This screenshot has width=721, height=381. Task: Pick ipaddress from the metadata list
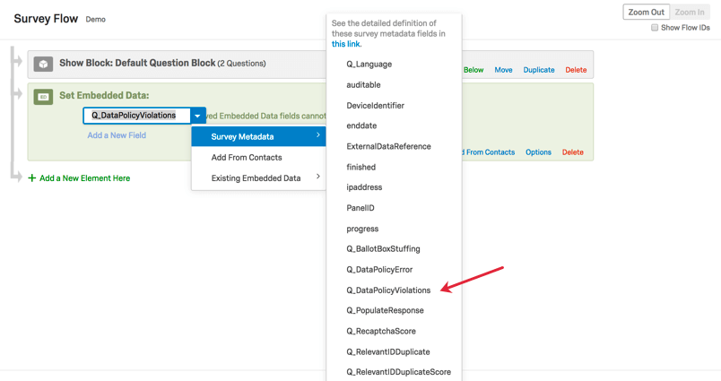click(364, 187)
